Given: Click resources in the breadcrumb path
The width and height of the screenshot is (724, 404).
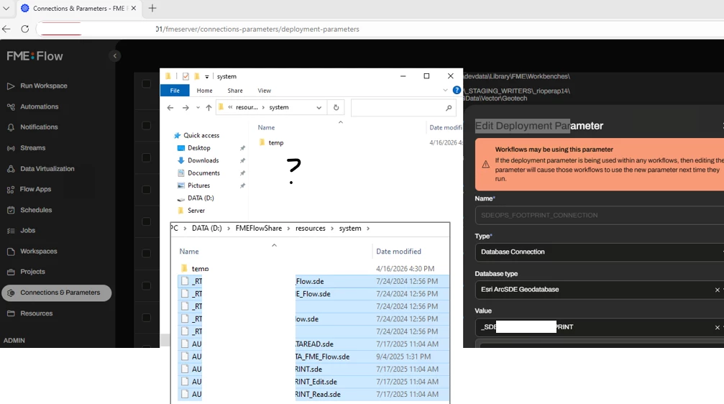Looking at the screenshot, I should coord(311,228).
